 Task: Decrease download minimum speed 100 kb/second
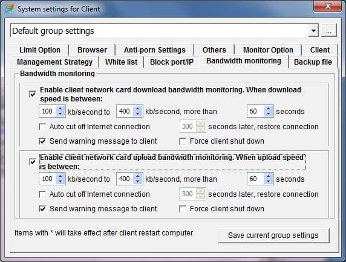(60, 114)
